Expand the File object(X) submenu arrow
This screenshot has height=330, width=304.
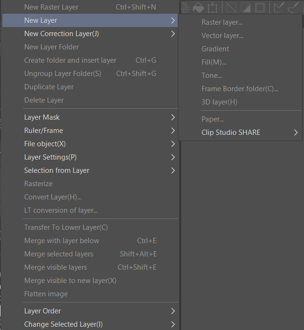tap(173, 144)
